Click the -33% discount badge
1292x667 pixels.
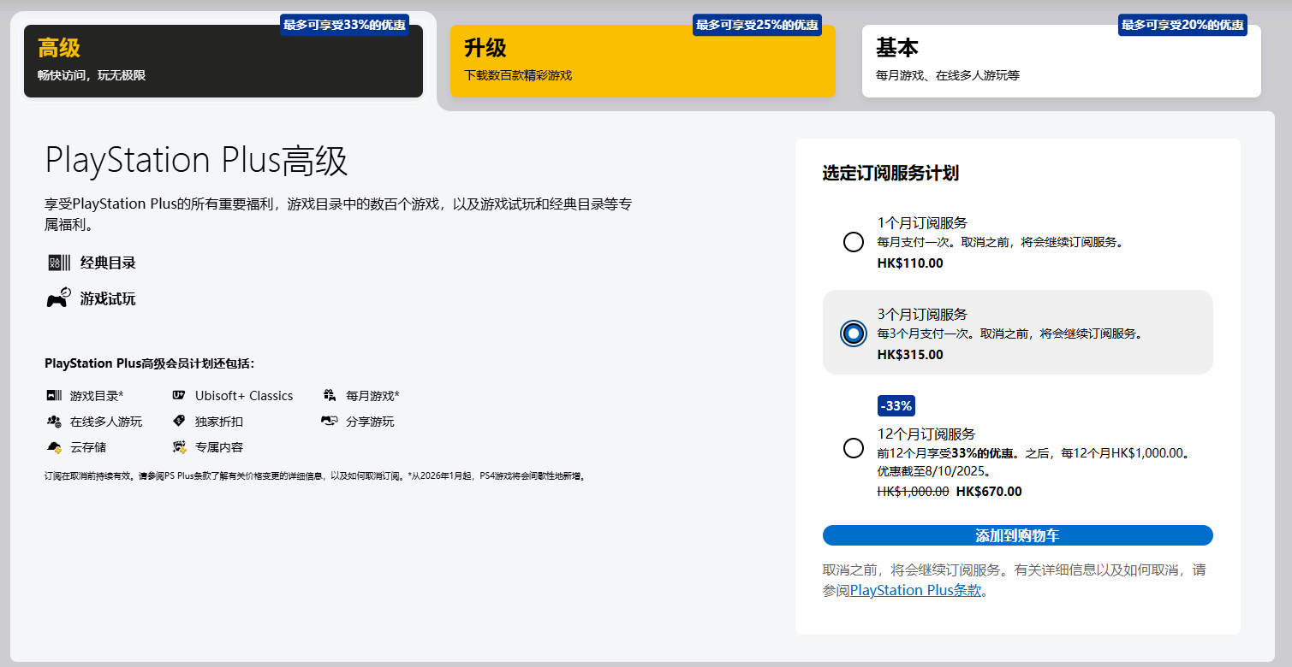pos(896,405)
